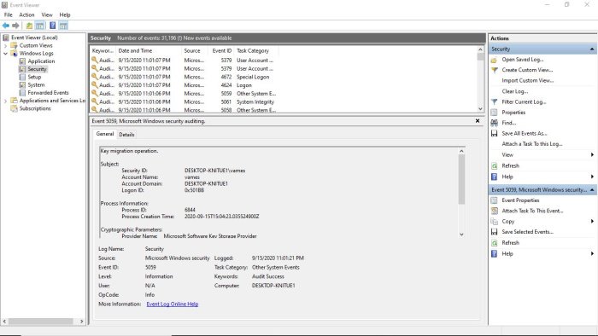This screenshot has width=598, height=336.
Task: Expand Applications and Services Logs node
Action: tap(5, 101)
